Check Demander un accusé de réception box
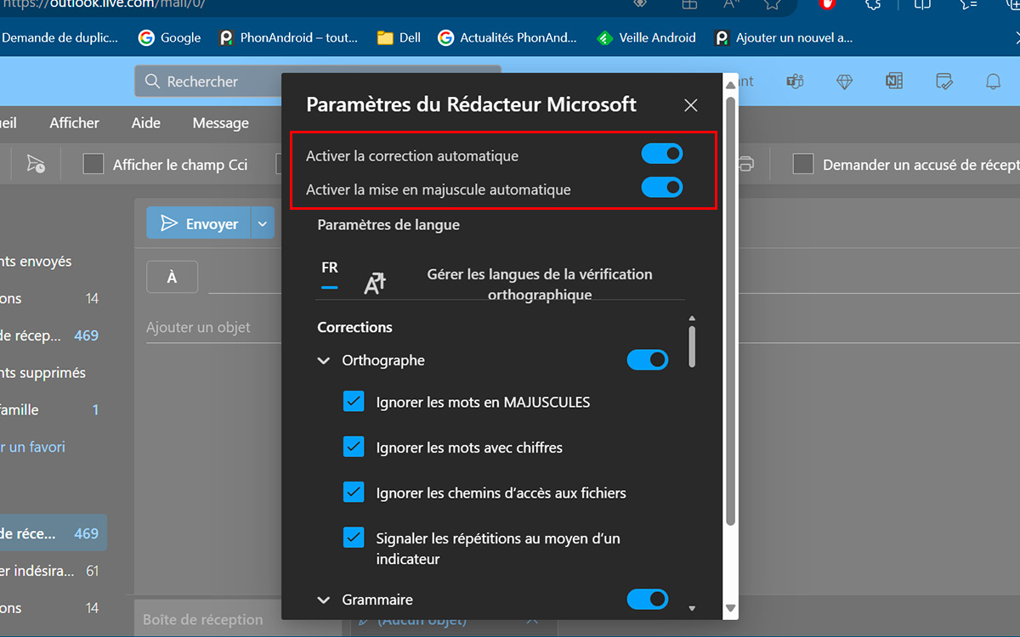This screenshot has height=637, width=1020. click(803, 164)
